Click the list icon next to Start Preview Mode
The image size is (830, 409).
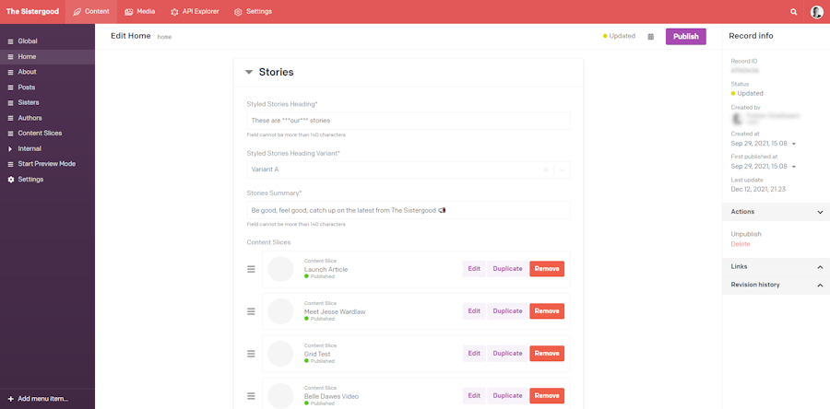pyautogui.click(x=10, y=164)
